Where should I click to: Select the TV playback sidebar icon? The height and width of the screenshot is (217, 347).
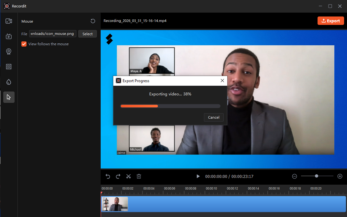(x=9, y=36)
